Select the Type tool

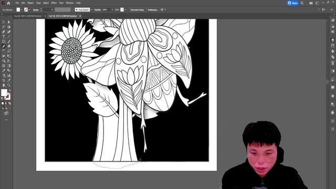(4, 37)
